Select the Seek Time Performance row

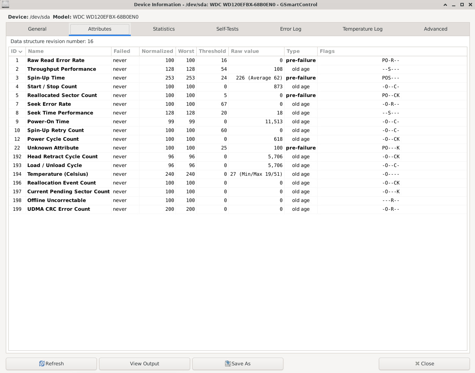(238, 113)
